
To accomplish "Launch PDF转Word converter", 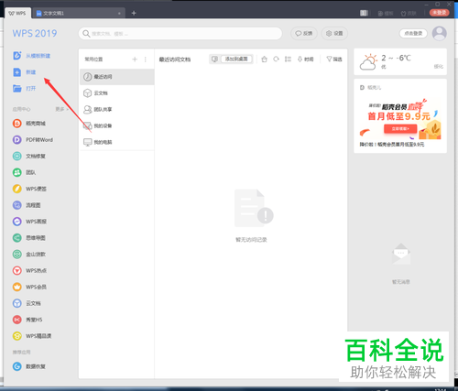I will tap(33, 140).
